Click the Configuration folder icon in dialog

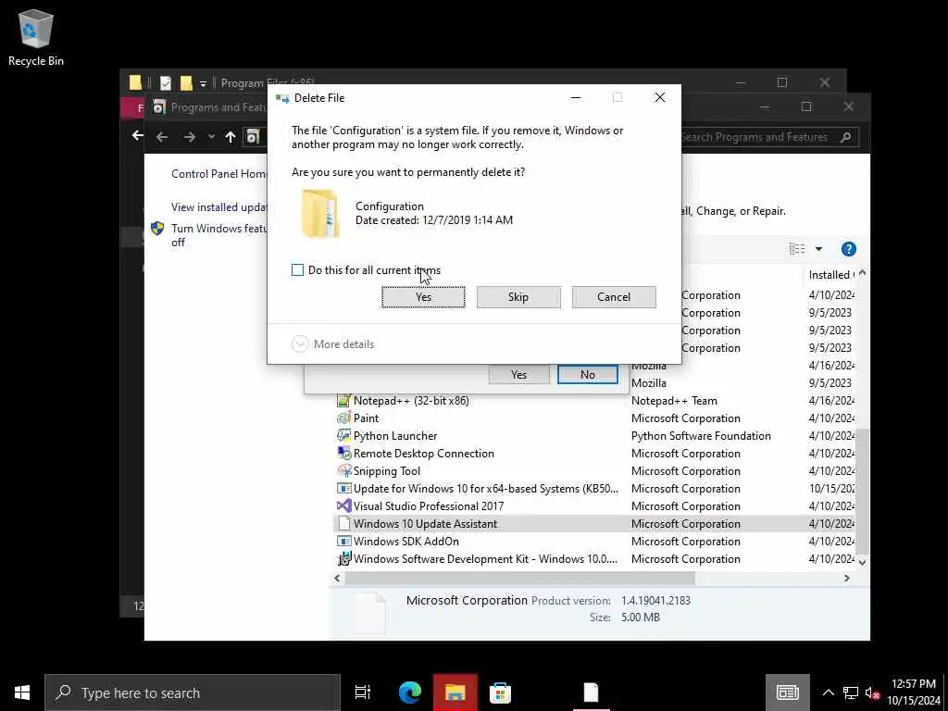click(320, 214)
